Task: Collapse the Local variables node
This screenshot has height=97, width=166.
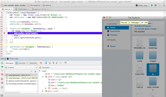Action: 40,71
